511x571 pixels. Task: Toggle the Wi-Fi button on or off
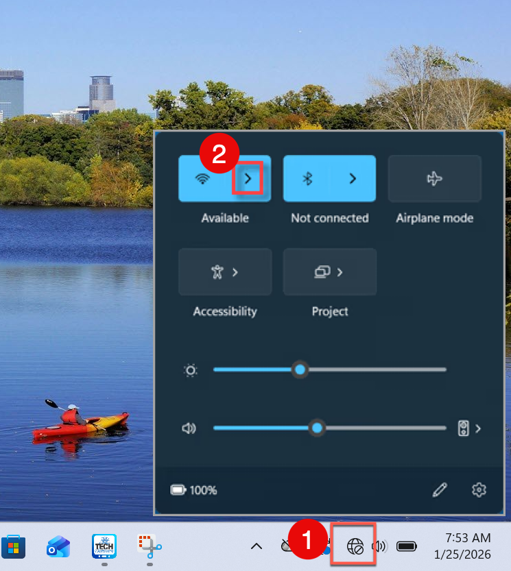tap(203, 179)
